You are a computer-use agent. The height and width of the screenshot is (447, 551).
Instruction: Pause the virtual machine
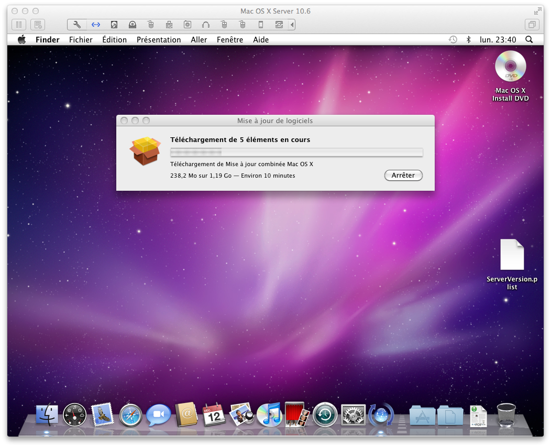point(19,25)
